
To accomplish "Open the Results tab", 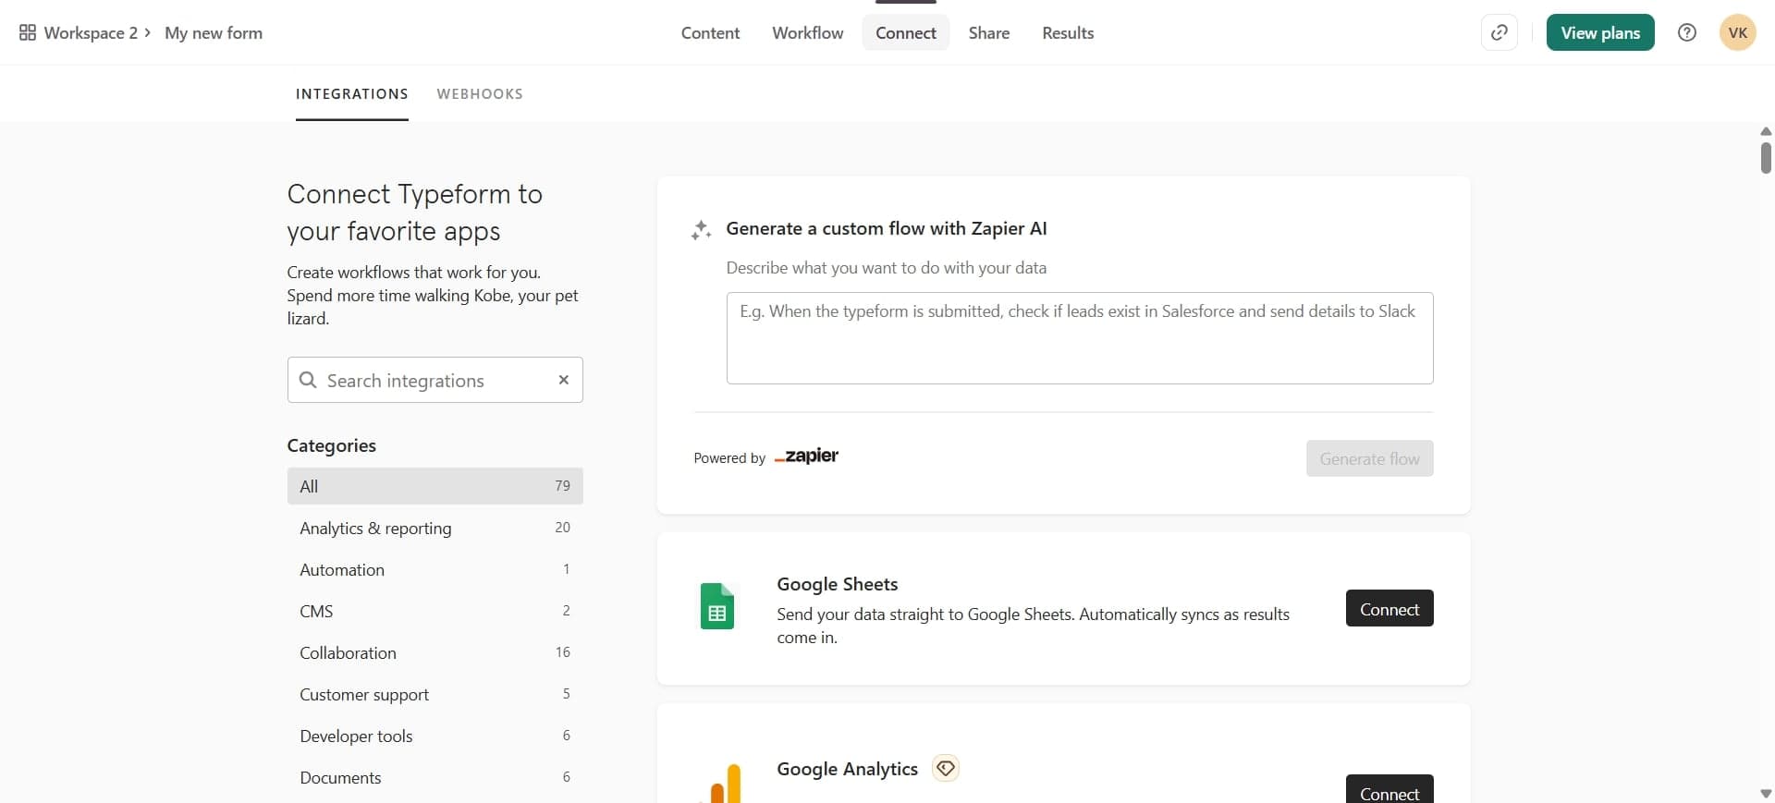I will pos(1068,33).
